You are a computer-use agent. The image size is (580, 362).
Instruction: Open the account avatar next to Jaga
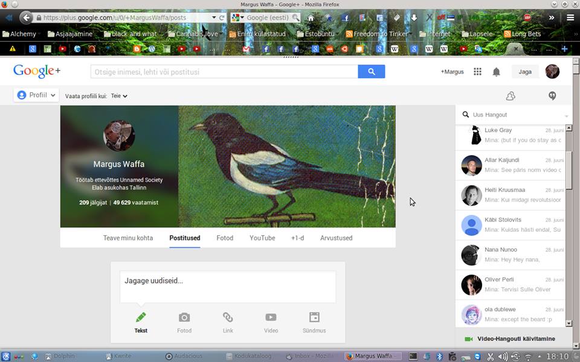pos(552,72)
